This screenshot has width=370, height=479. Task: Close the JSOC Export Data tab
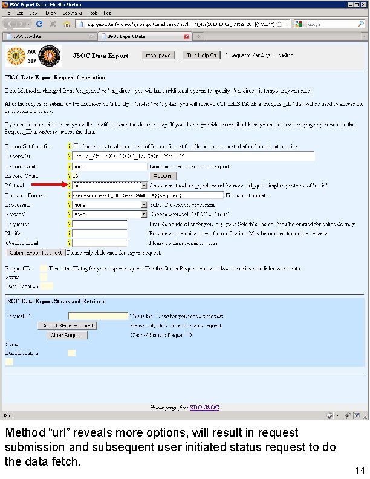pos(186,36)
